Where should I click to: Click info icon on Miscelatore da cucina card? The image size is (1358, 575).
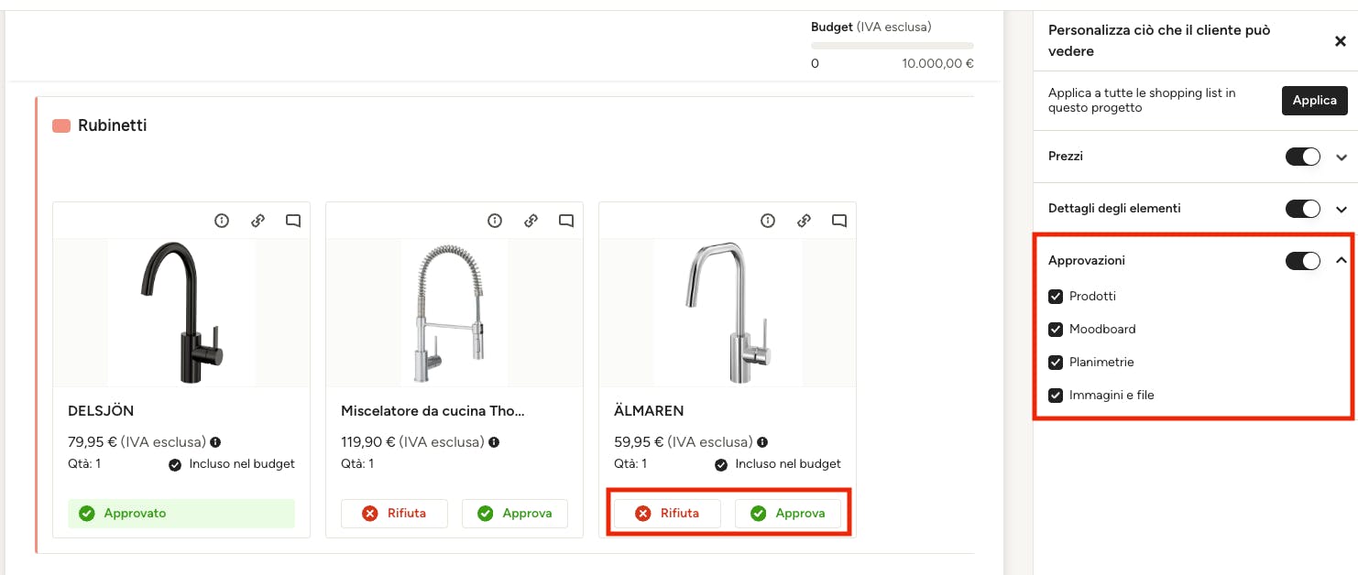pos(495,221)
